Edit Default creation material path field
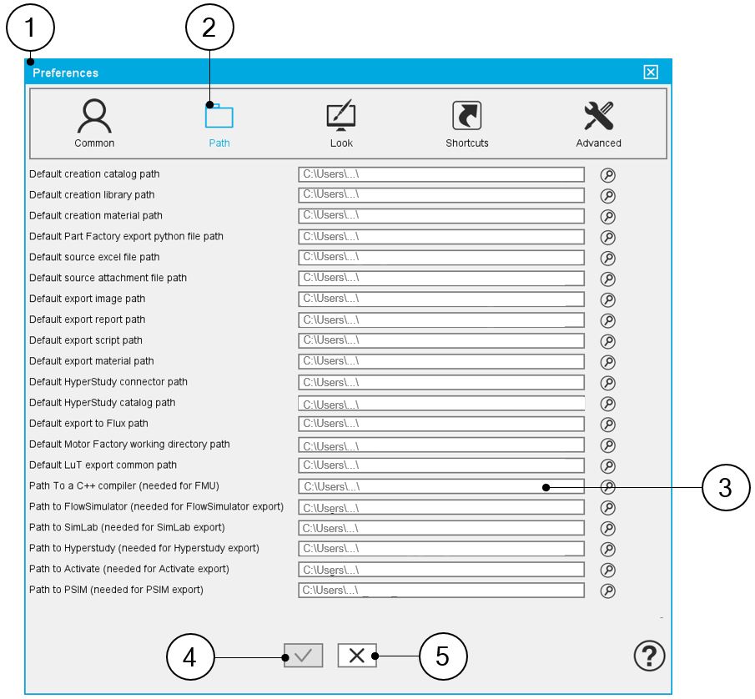This screenshot has width=755, height=699. [441, 216]
